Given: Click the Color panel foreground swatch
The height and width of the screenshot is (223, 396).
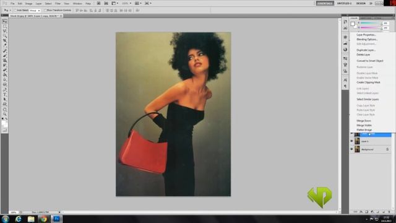Looking at the screenshot, I should [x=353, y=24].
